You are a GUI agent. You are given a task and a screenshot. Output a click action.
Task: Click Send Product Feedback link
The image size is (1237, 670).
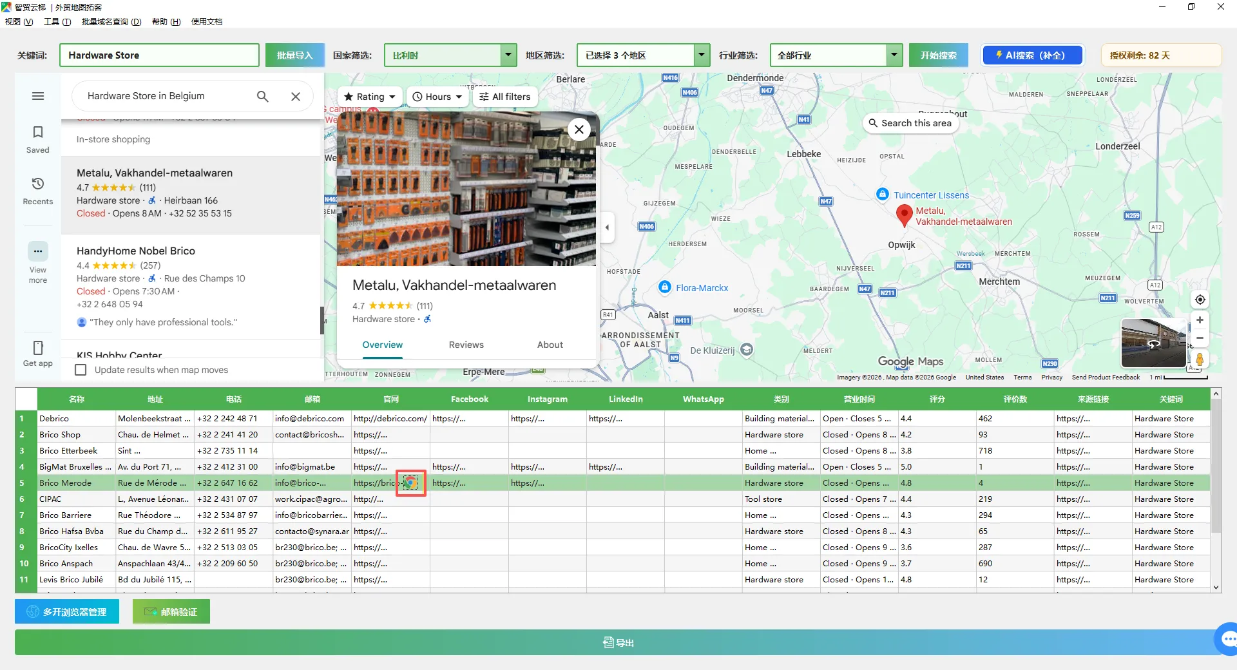point(1106,378)
